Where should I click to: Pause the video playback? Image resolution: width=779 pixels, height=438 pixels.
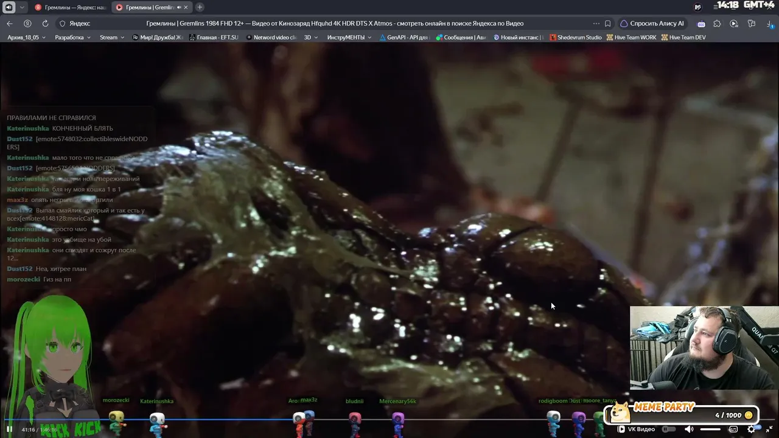click(x=9, y=429)
